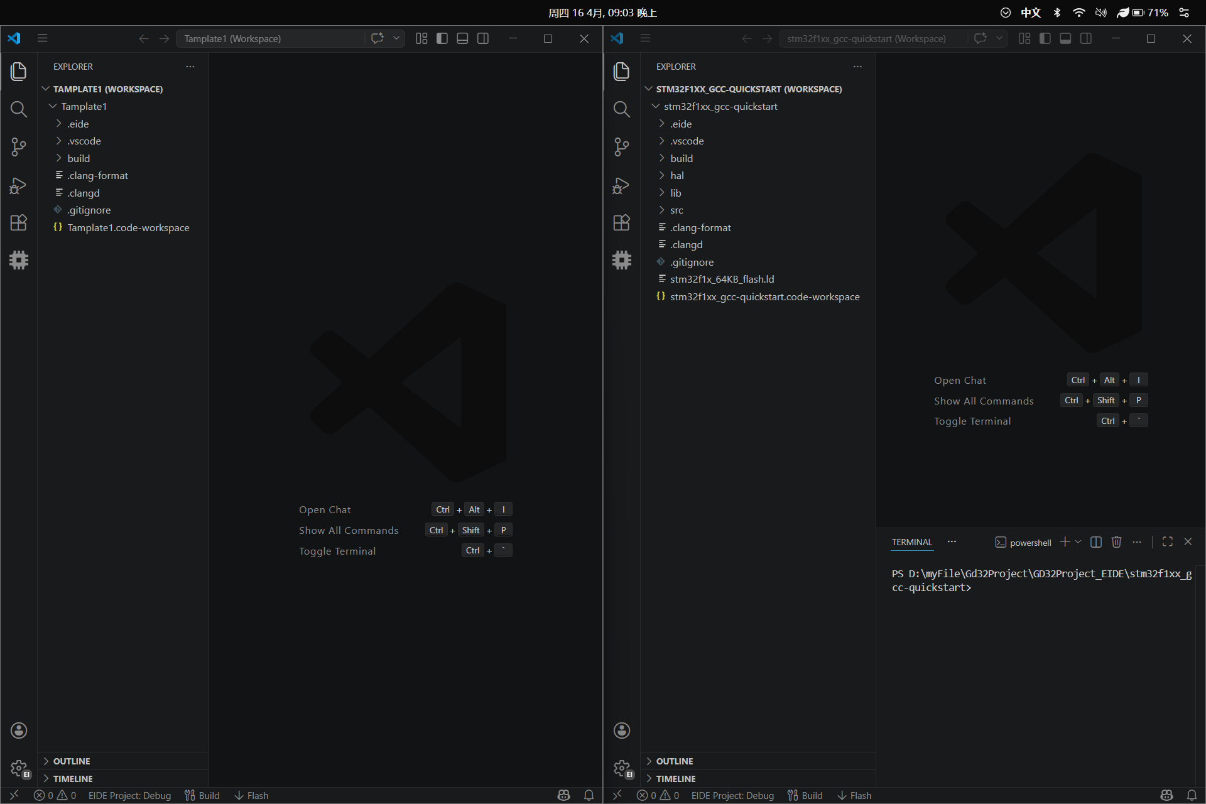Click Build in right status bar
Viewport: 1206px width, 804px height.
(x=805, y=796)
